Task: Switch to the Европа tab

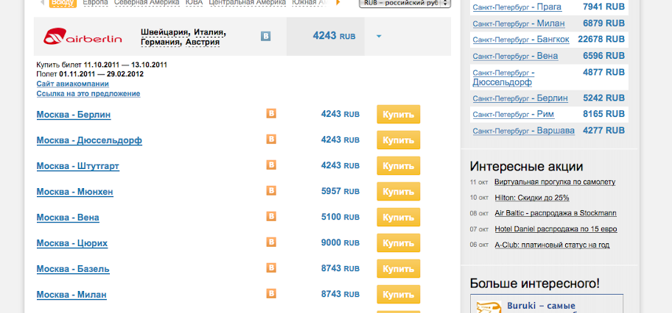Action: (x=95, y=2)
